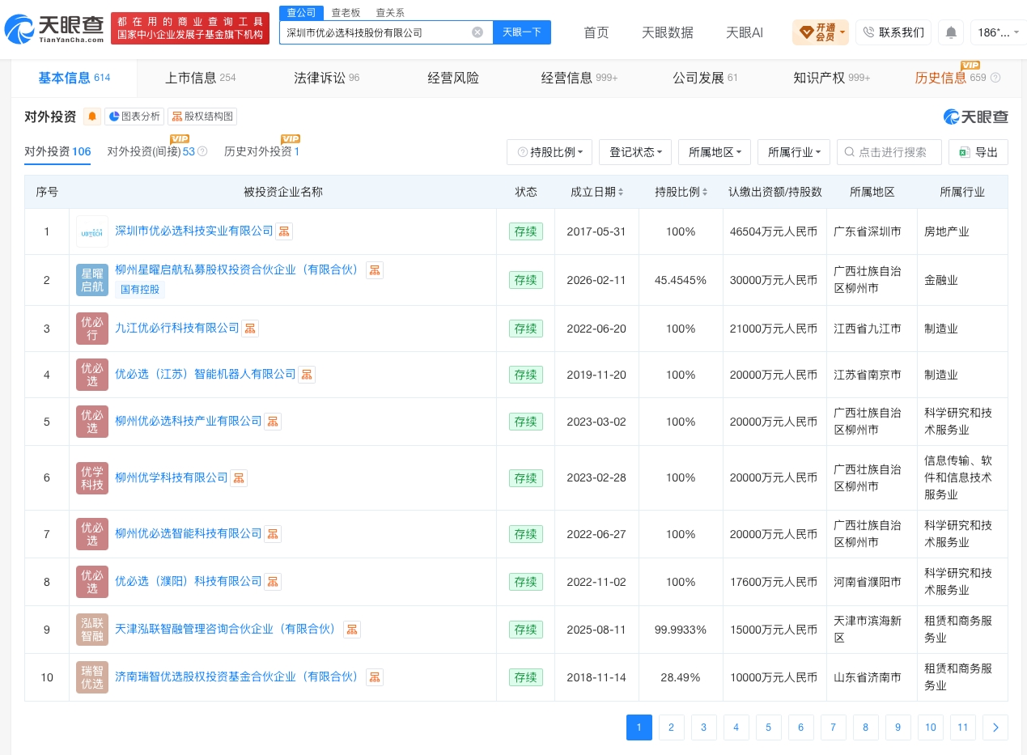Click the 国有控股 tag in row 2

click(x=140, y=290)
